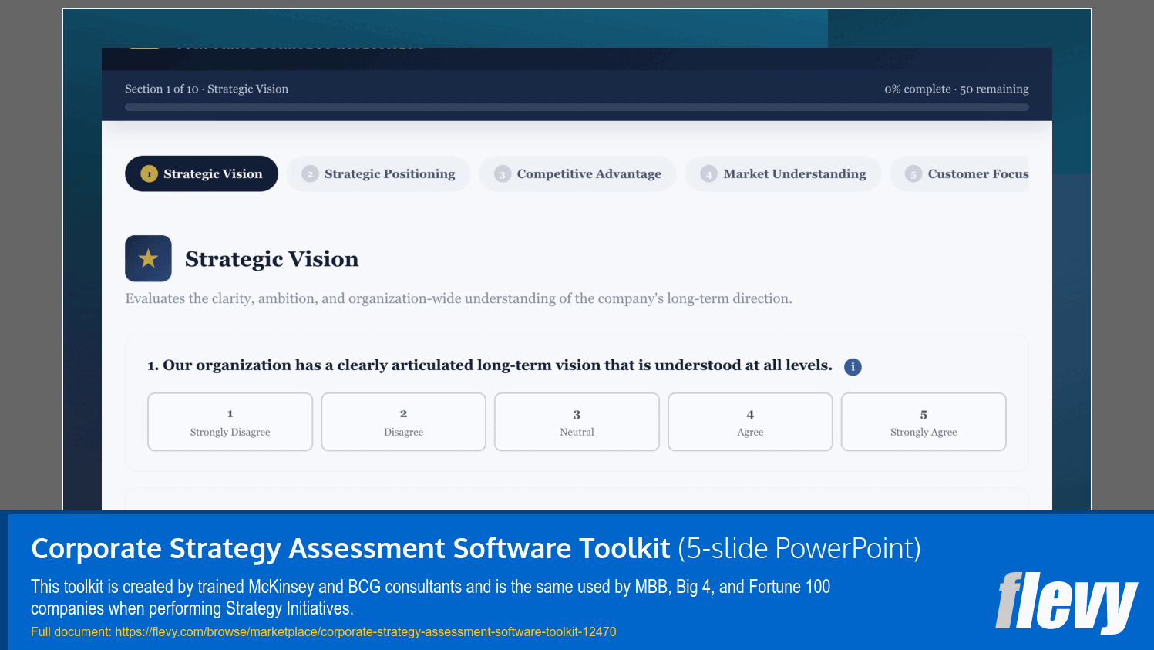The height and width of the screenshot is (650, 1154).
Task: Click the description starting 'Evaluates the clarity'
Action: click(x=459, y=298)
